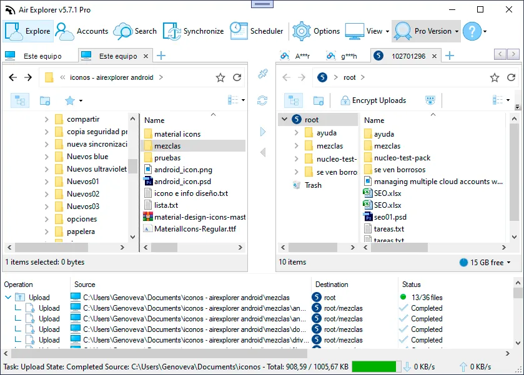Viewport: 524px width, 375px height.
Task: Open the Scheduler
Action: (x=257, y=31)
